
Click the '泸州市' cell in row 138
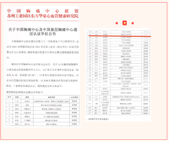point(105,81)
